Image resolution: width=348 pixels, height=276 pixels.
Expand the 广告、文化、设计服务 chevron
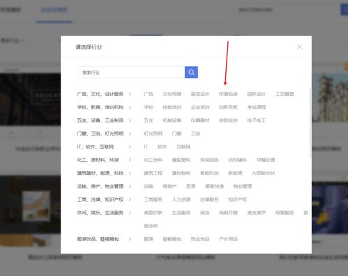(x=130, y=94)
